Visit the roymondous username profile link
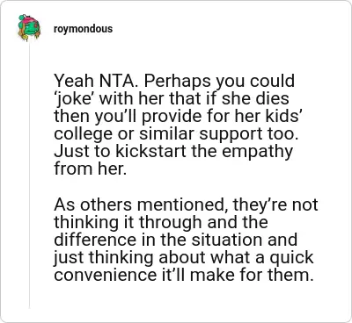This screenshot has width=352, height=323. click(x=83, y=29)
